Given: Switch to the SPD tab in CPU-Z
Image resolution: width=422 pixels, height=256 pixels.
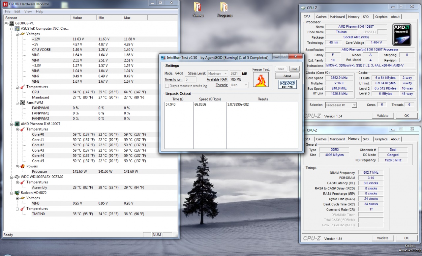Looking at the screenshot, I should pyautogui.click(x=366, y=17).
